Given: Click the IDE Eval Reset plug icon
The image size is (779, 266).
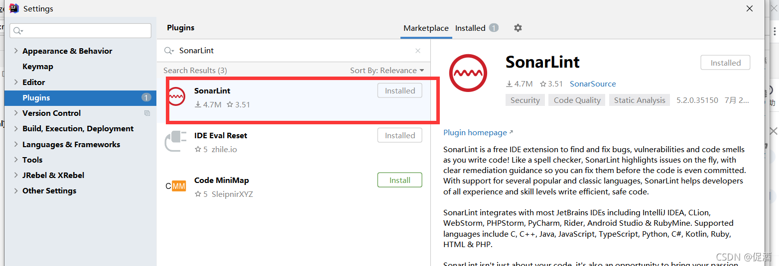Looking at the screenshot, I should [175, 141].
